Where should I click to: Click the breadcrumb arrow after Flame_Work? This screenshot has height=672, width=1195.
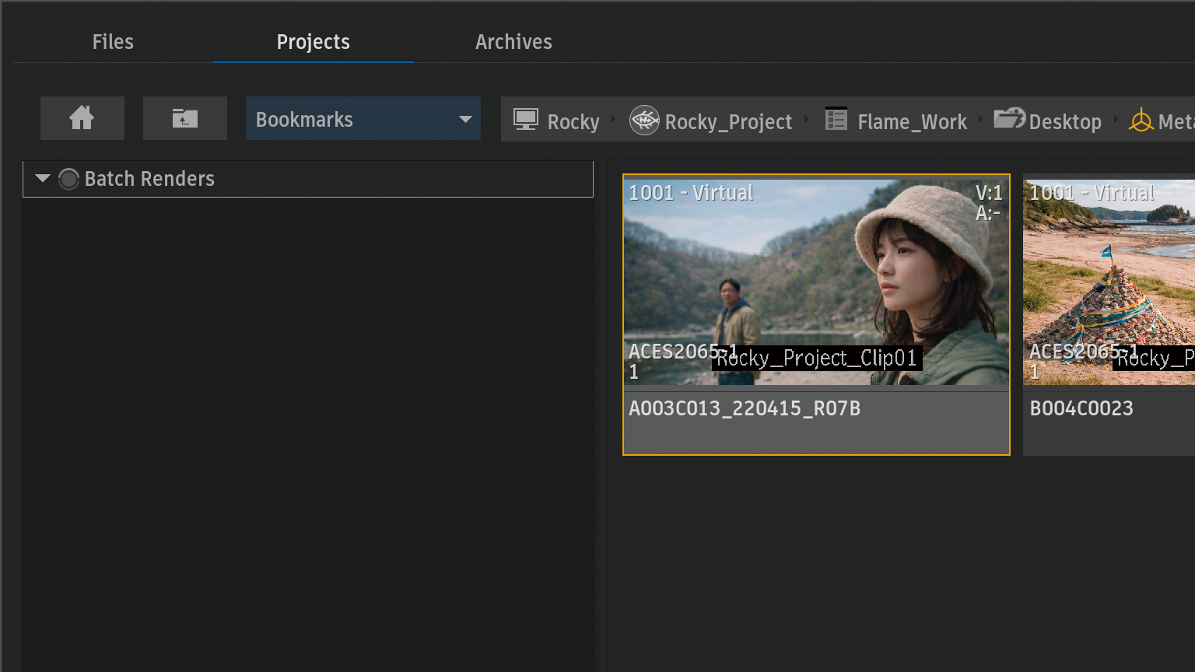pyautogui.click(x=980, y=120)
